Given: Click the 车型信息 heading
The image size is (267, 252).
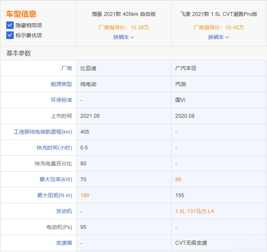Looking at the screenshot, I should (x=21, y=14).
